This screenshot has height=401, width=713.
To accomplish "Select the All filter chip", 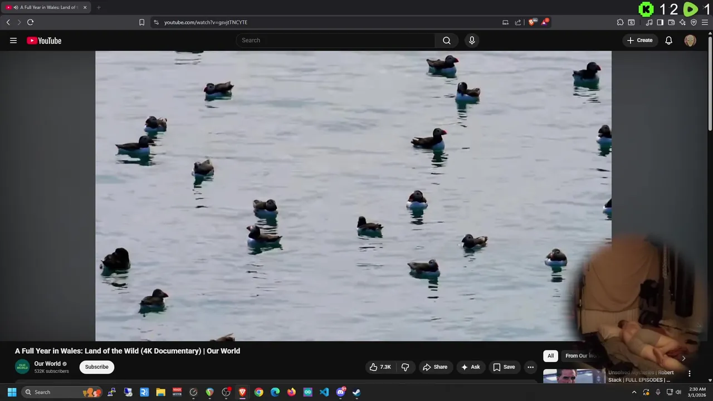I will click(x=550, y=356).
